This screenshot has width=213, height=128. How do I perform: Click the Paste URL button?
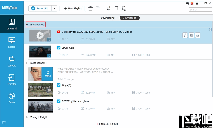[40, 9]
